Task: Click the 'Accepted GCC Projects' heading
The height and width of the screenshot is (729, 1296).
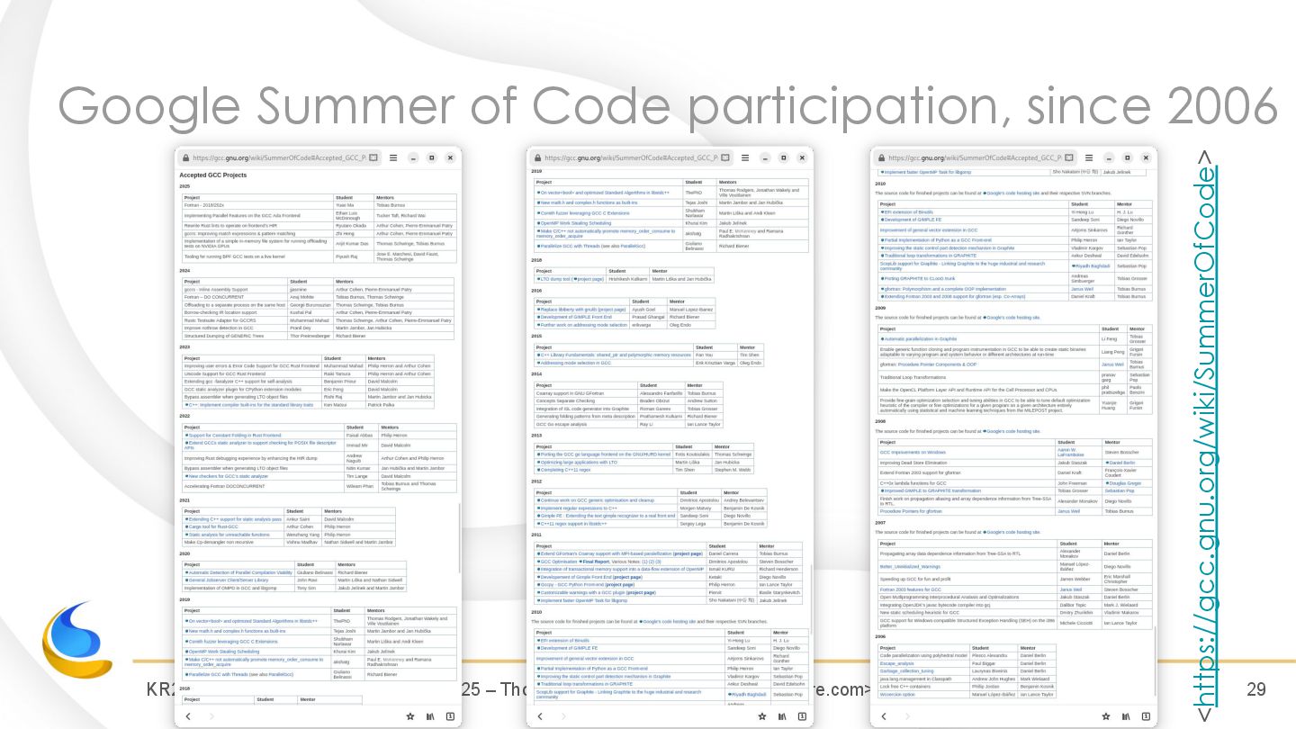Action: tap(212, 175)
